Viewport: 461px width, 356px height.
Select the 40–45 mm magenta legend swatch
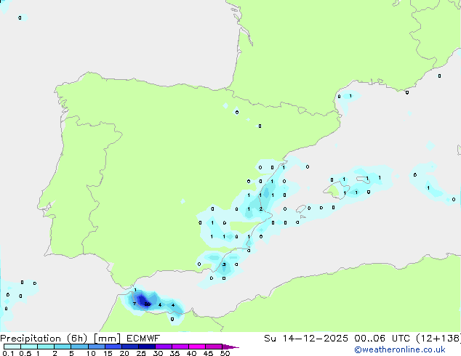pos(197,347)
